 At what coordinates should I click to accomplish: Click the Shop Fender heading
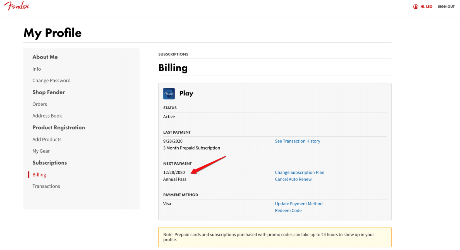coord(49,92)
